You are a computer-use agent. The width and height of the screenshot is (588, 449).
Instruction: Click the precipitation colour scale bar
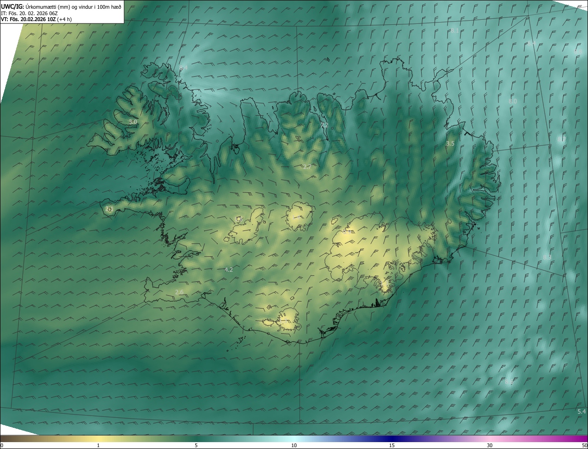[x=294, y=438]
